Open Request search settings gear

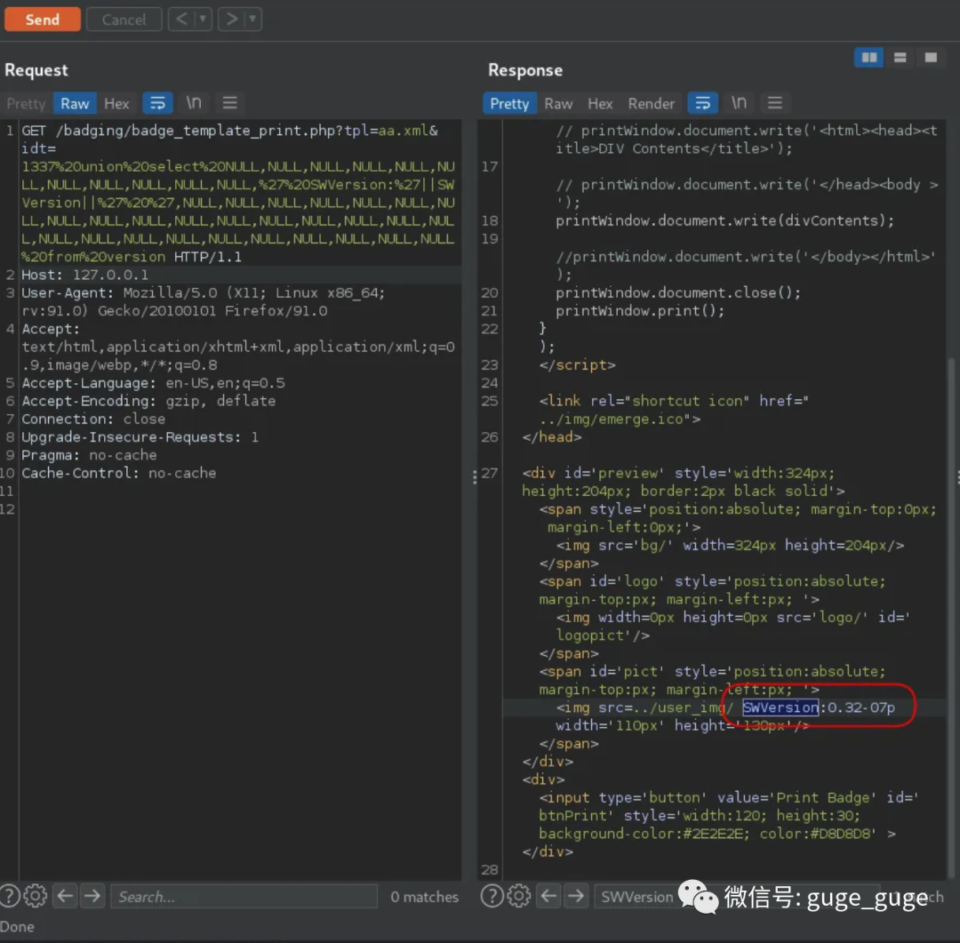tap(35, 896)
